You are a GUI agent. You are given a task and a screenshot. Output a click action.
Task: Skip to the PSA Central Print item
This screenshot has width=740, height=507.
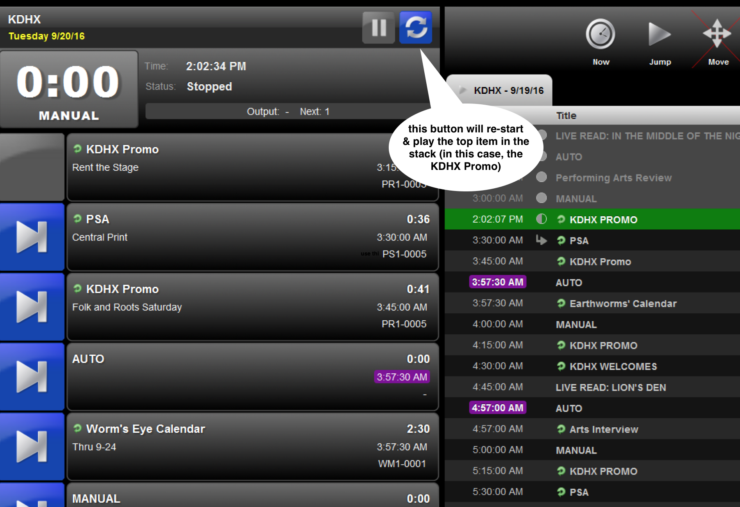point(32,237)
